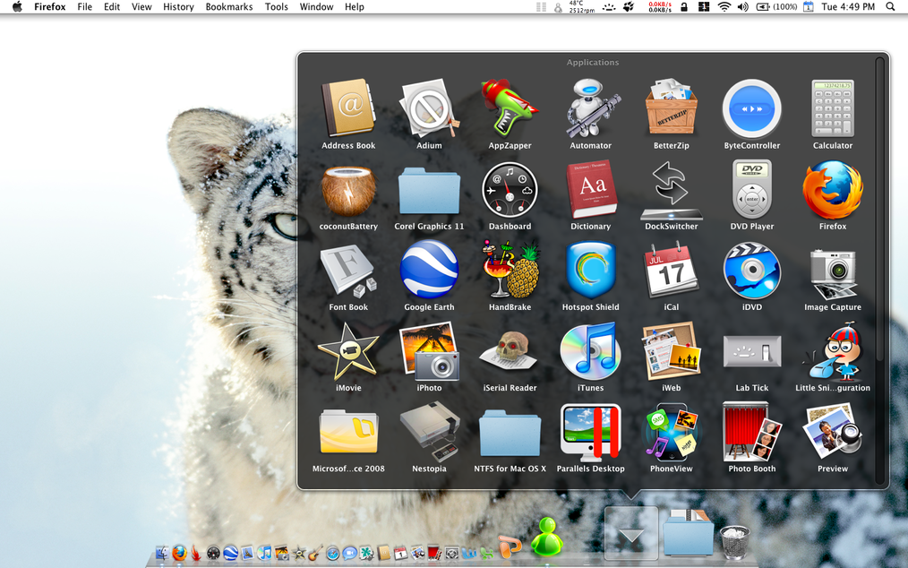Open Dashboard from the Applications grid
Screen dimensions: 908x568
click(x=510, y=190)
